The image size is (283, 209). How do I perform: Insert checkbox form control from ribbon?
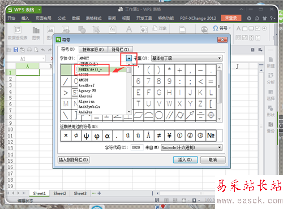[x=258, y=28]
